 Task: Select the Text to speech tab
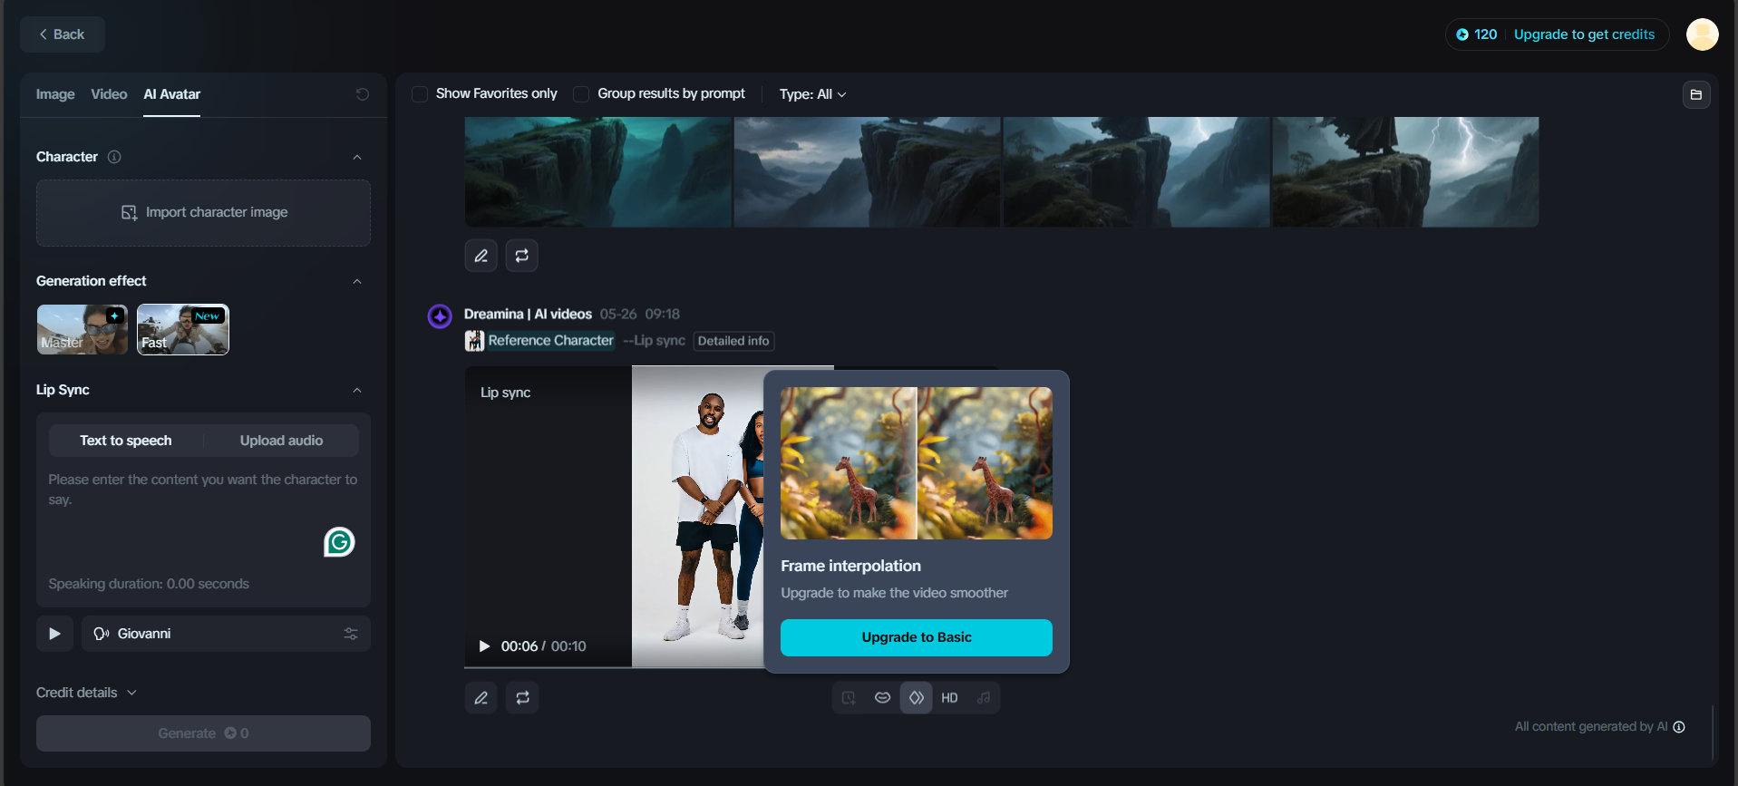pos(126,441)
